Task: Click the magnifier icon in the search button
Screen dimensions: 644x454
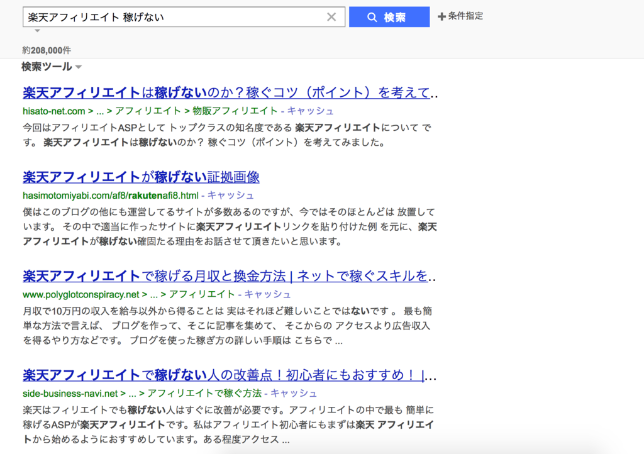Action: click(x=372, y=17)
